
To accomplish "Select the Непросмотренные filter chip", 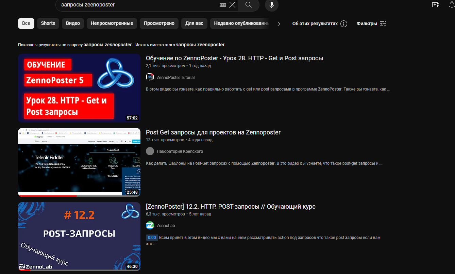I will coord(112,23).
